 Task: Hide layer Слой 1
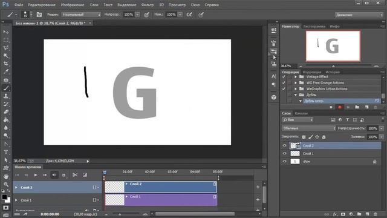(284, 153)
